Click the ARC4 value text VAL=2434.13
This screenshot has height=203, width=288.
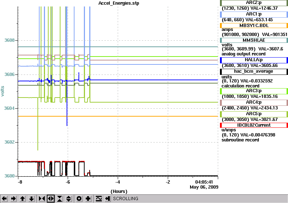[x=264, y=108]
